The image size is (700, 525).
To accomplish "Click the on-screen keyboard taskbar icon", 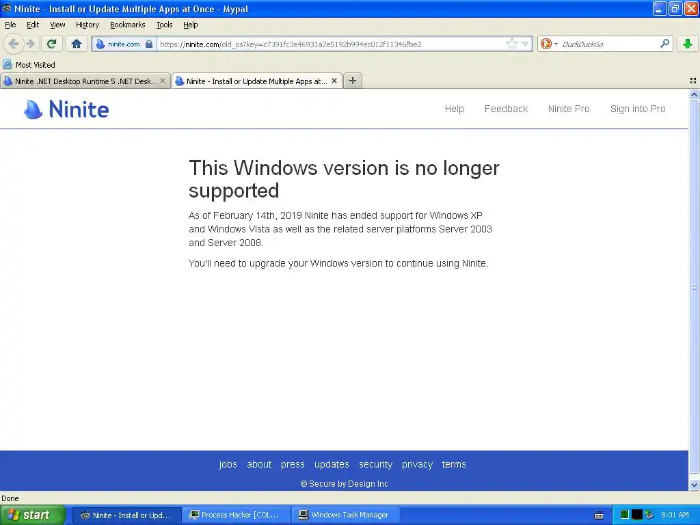I will click(599, 515).
